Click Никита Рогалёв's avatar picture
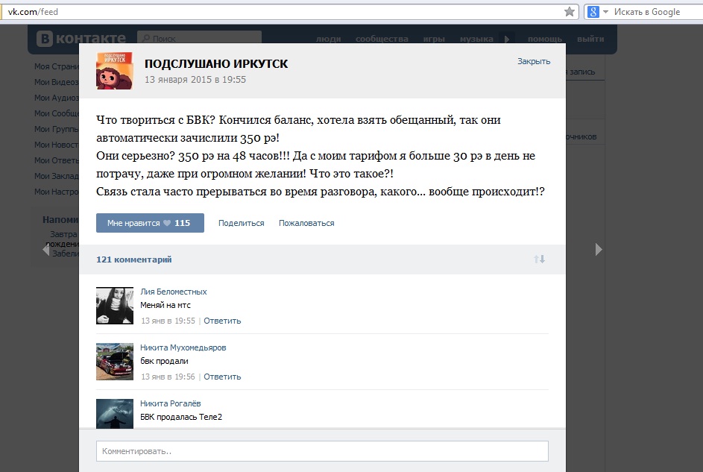Screen dimensions: 703x472 (x=115, y=412)
